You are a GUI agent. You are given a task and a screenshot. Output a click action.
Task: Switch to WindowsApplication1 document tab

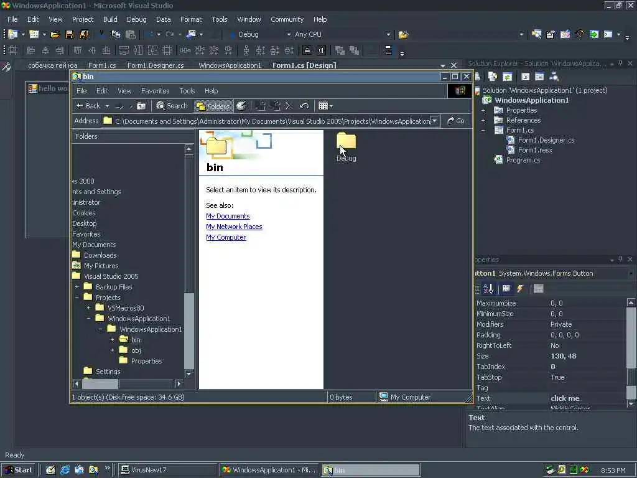click(x=230, y=65)
